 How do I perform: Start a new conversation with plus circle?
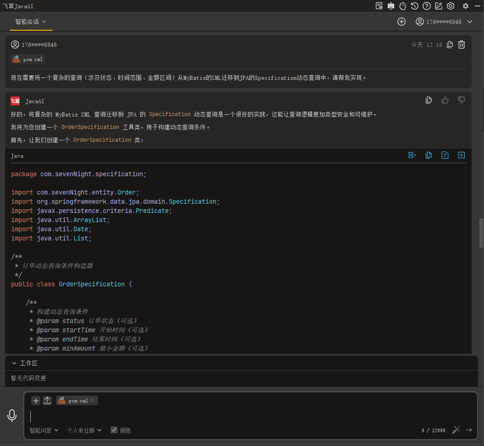pos(401,22)
